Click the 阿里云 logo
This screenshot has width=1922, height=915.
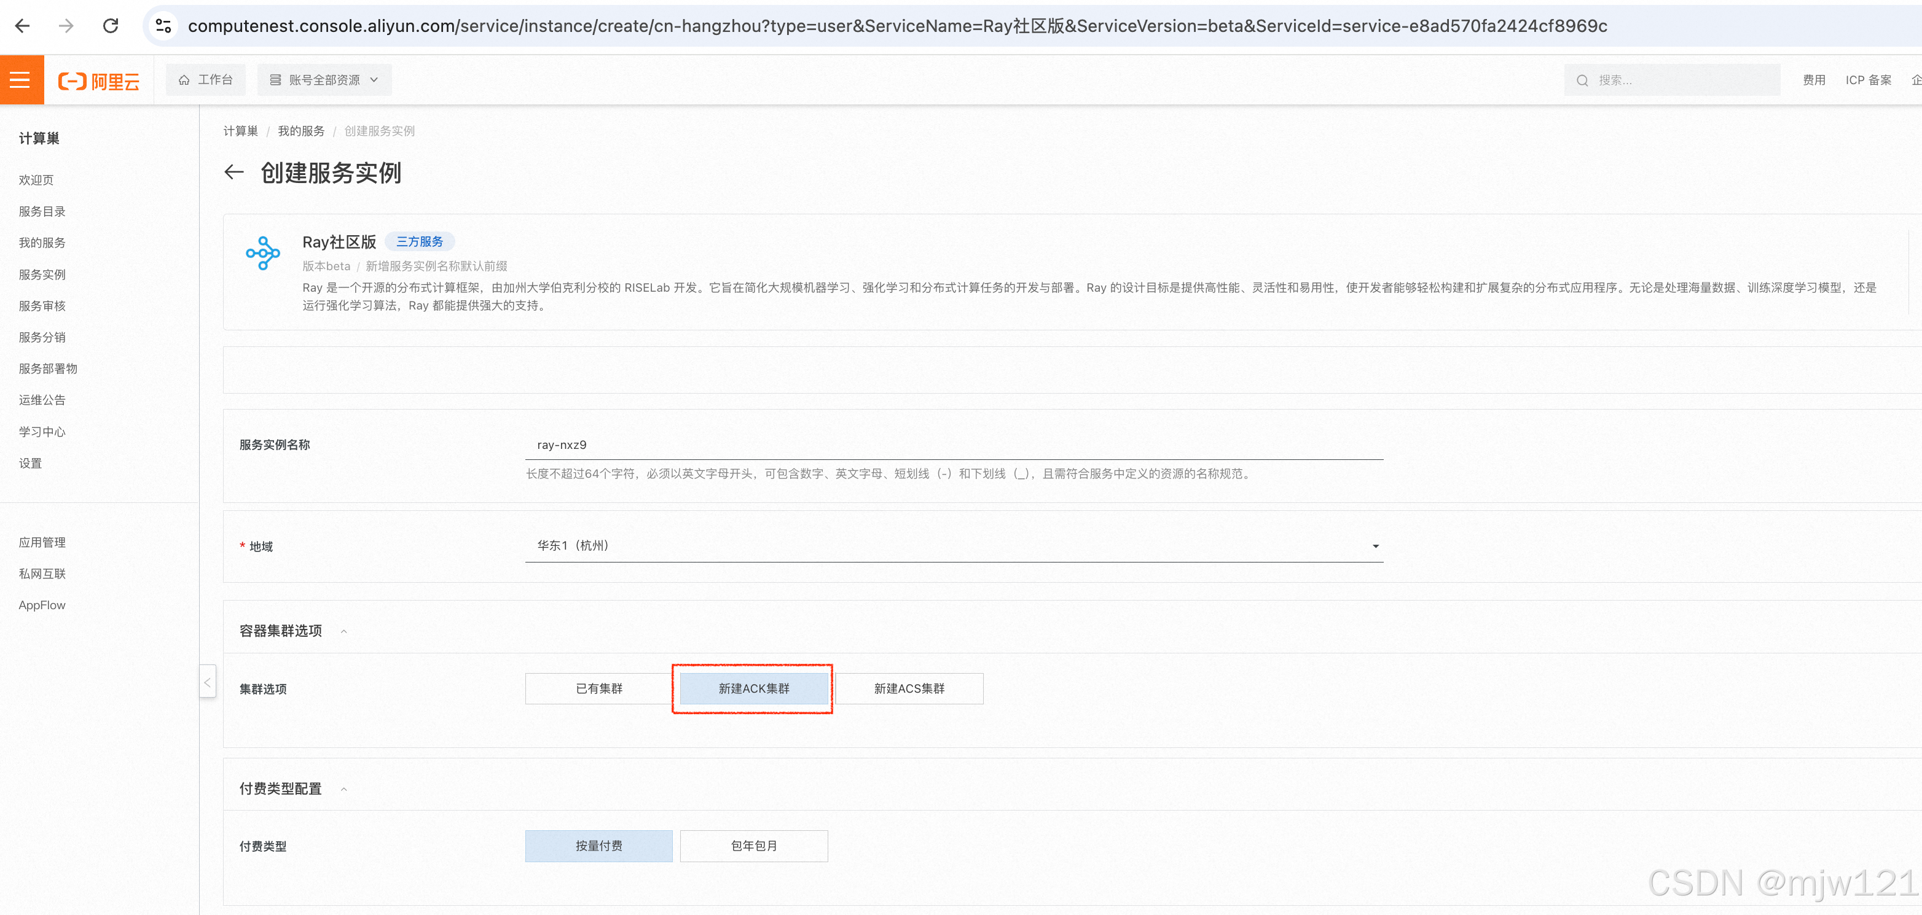coord(98,80)
